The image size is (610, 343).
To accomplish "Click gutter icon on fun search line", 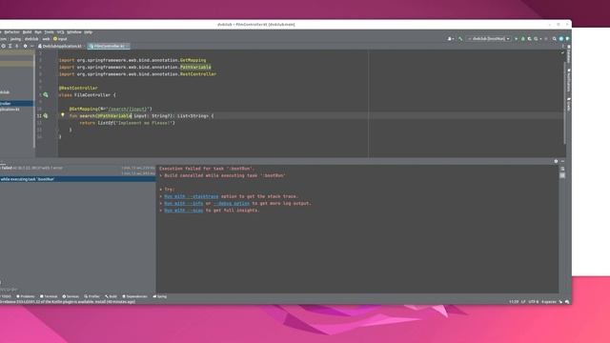I will click(46, 116).
